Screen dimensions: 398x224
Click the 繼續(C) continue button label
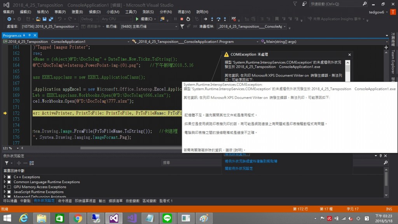(147, 19)
